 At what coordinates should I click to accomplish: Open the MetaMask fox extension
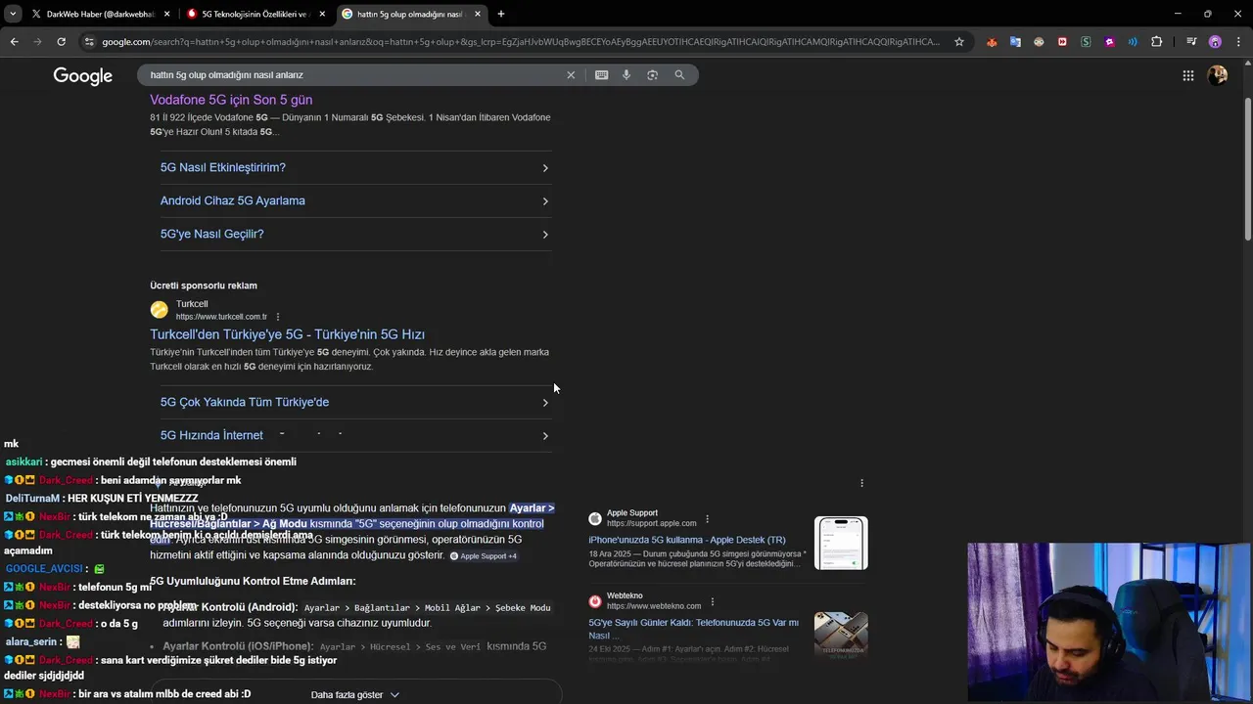[992, 42]
